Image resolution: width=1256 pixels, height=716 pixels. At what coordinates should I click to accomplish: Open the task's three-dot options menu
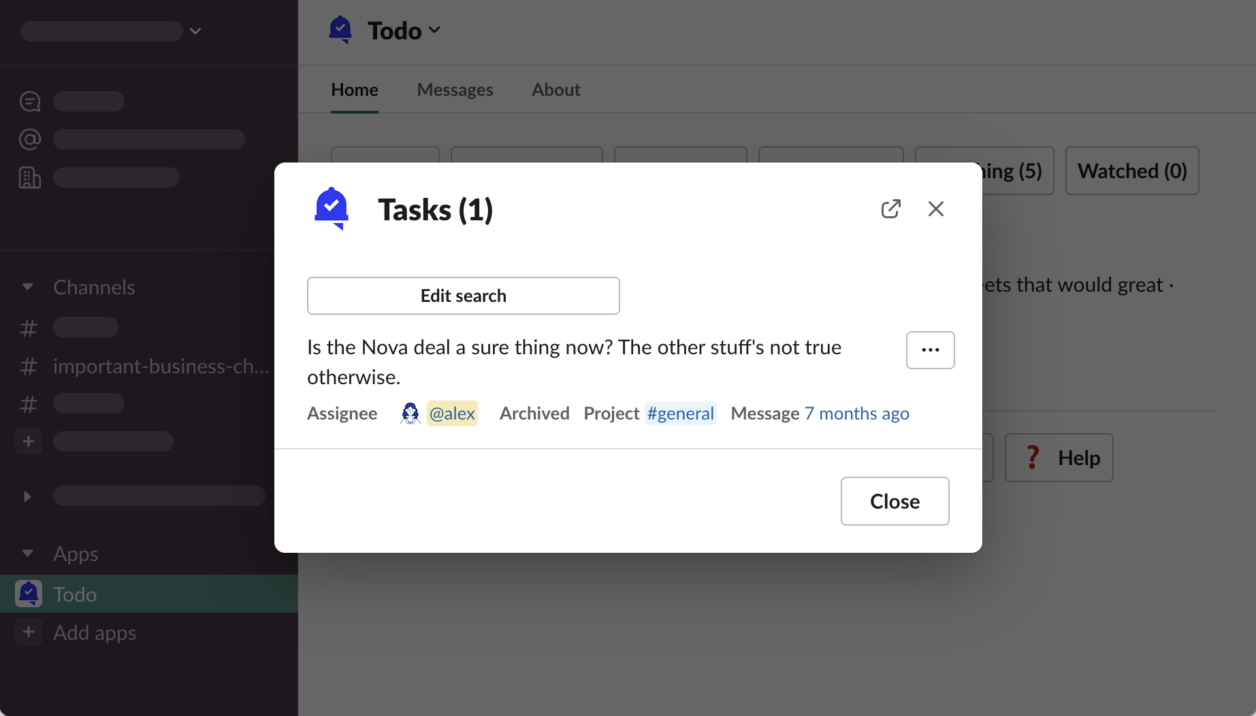930,350
